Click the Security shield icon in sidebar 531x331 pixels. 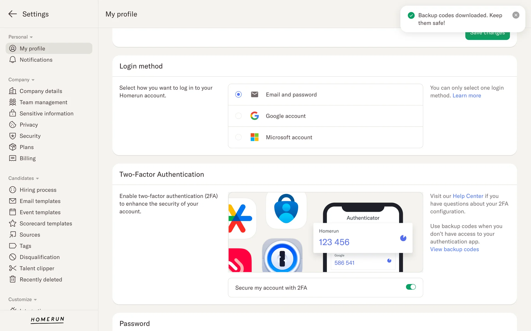[12, 136]
